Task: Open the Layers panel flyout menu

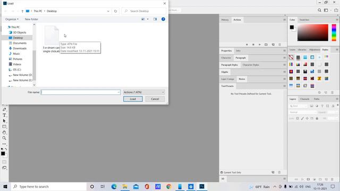Action: point(337,99)
